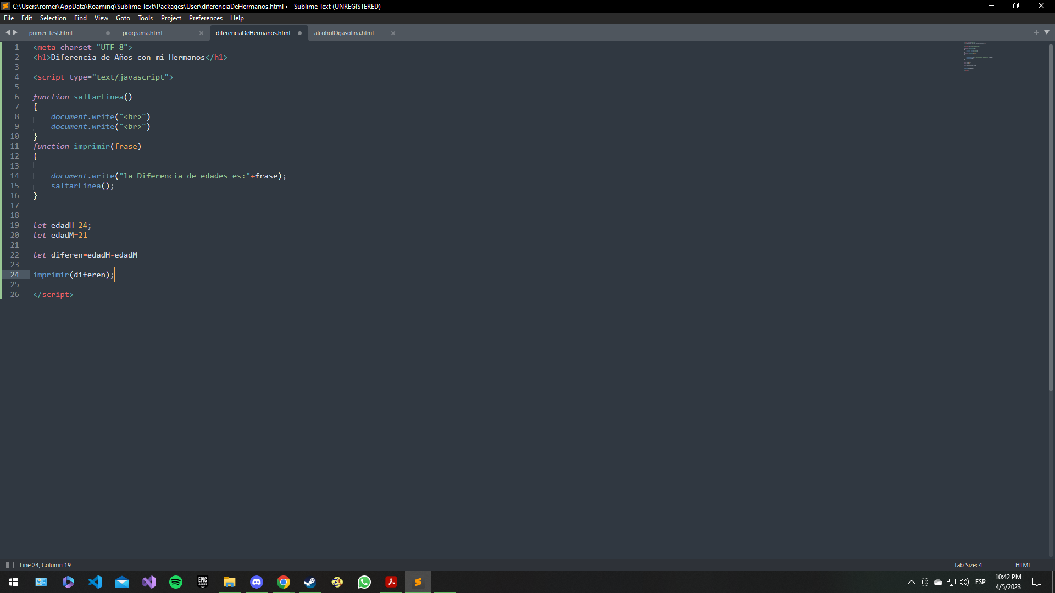
Task: Add a new tab with plus icon
Action: point(1036,32)
